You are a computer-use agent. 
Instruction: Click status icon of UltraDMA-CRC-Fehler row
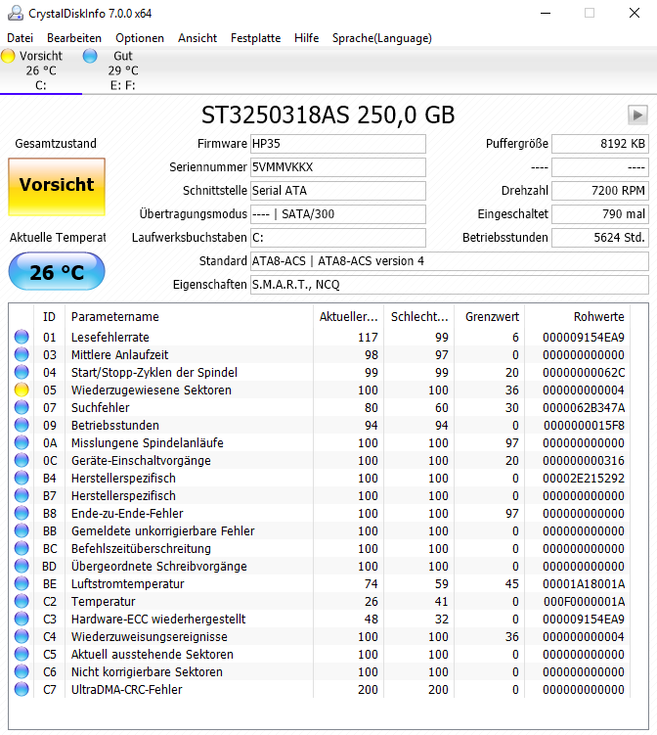tap(22, 689)
